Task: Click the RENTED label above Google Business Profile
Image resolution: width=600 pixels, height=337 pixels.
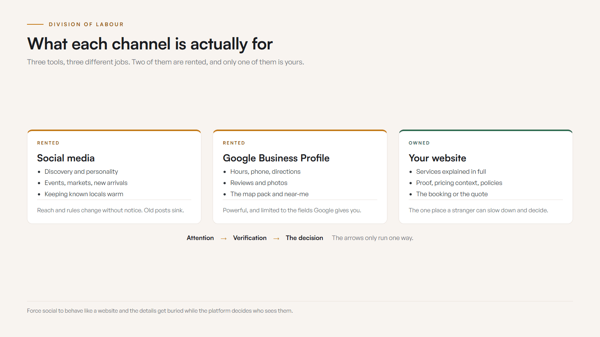Action: [x=234, y=143]
